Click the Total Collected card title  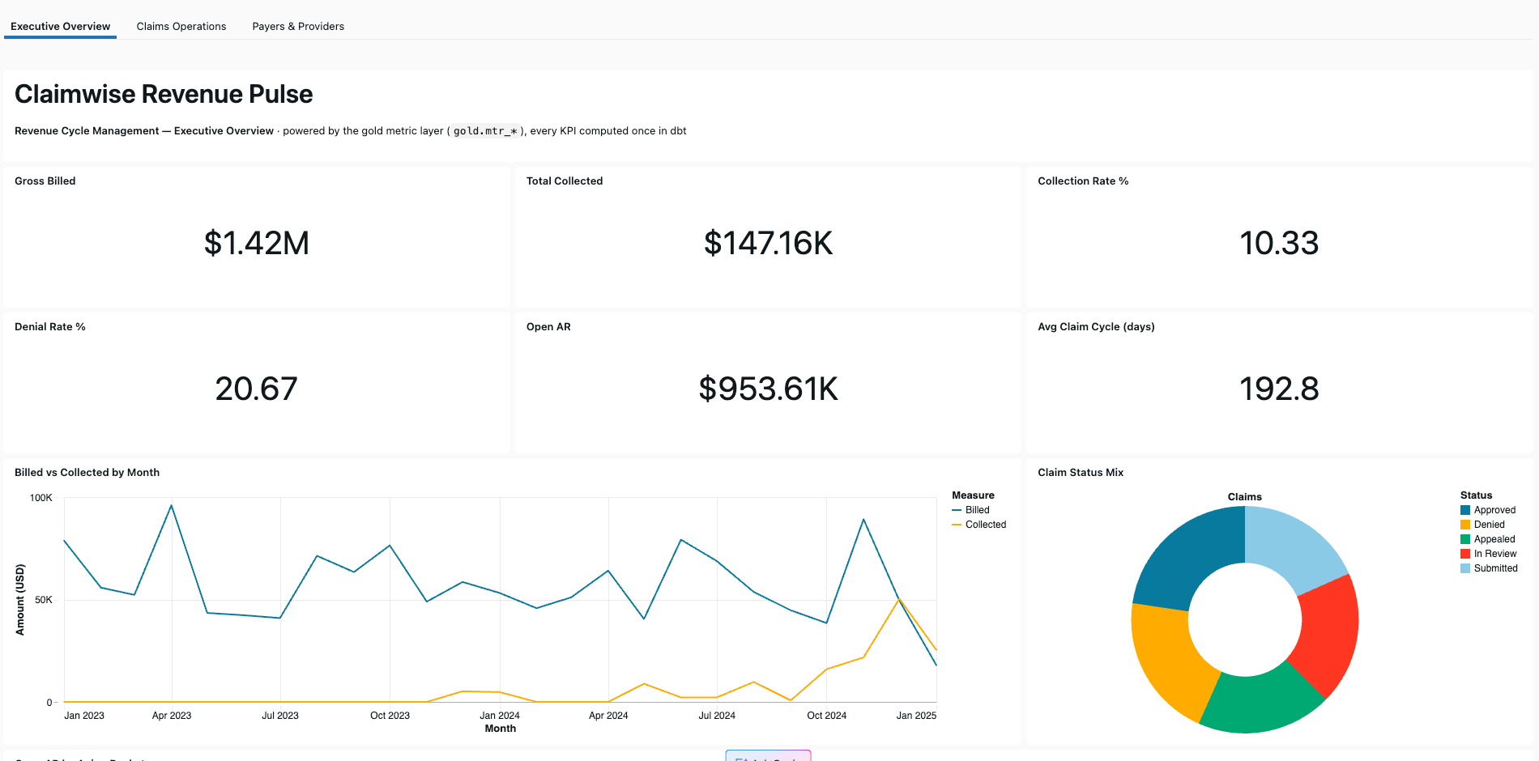click(565, 181)
